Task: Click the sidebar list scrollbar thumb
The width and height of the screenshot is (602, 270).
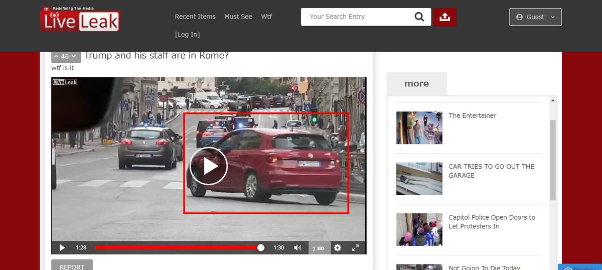Action: 553,160
